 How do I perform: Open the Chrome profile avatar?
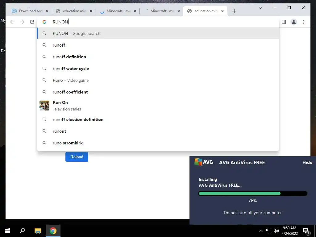click(x=294, y=22)
